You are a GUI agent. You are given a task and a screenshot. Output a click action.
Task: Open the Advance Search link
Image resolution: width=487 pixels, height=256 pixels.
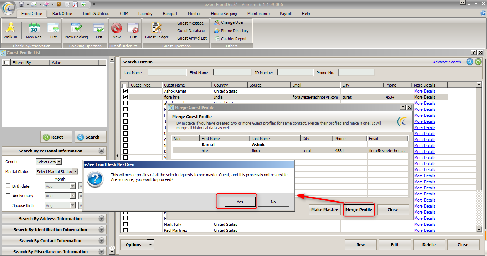click(447, 62)
